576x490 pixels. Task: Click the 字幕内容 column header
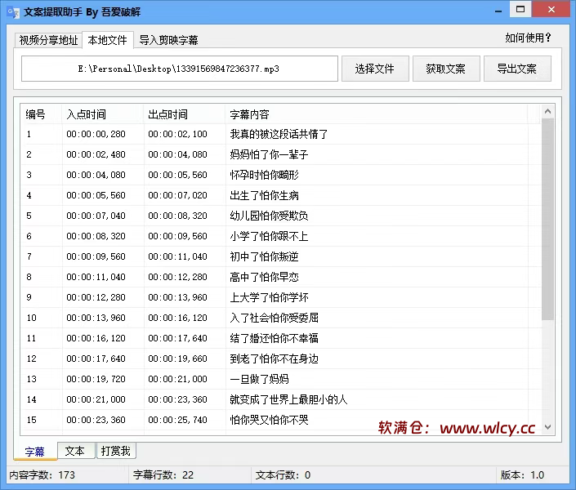(376, 114)
